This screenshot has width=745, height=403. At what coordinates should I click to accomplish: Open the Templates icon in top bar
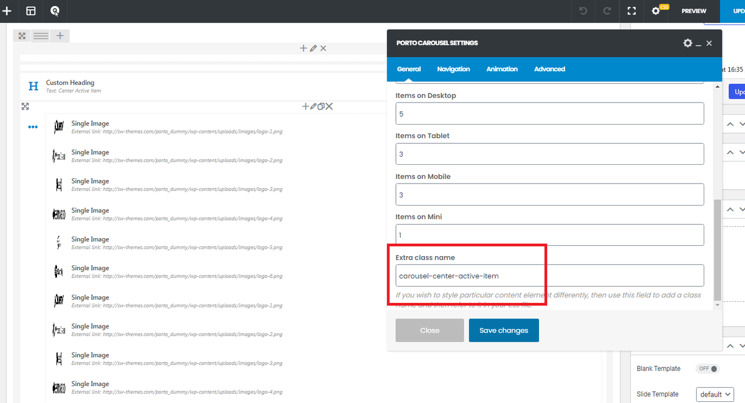coord(31,11)
